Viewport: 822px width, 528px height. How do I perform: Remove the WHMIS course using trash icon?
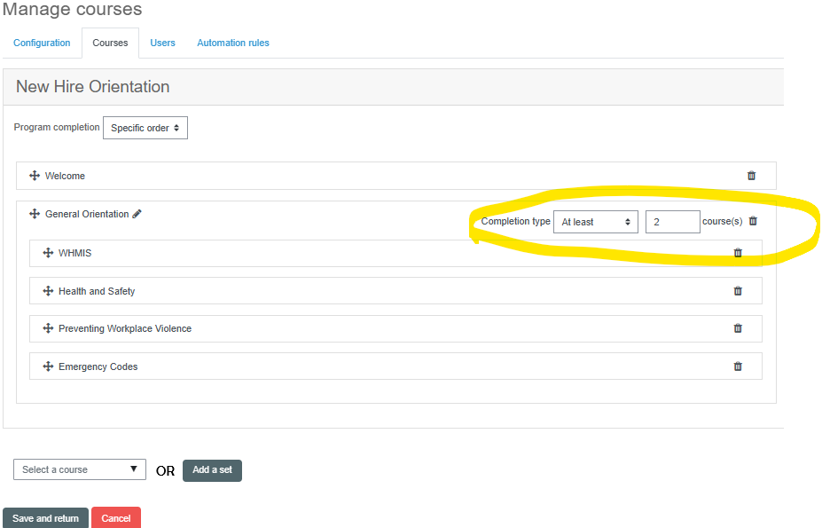click(737, 253)
